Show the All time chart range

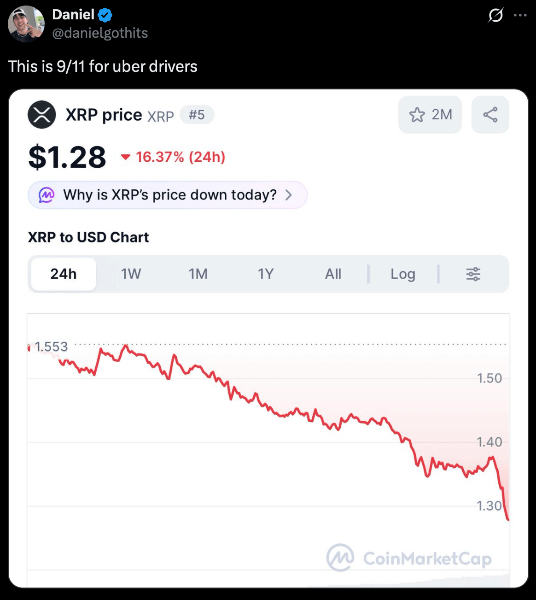click(333, 274)
